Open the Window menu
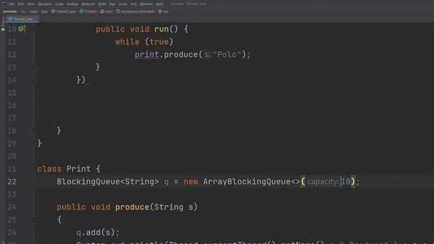Screen dimensions: 434x244 click(x=146, y=4)
